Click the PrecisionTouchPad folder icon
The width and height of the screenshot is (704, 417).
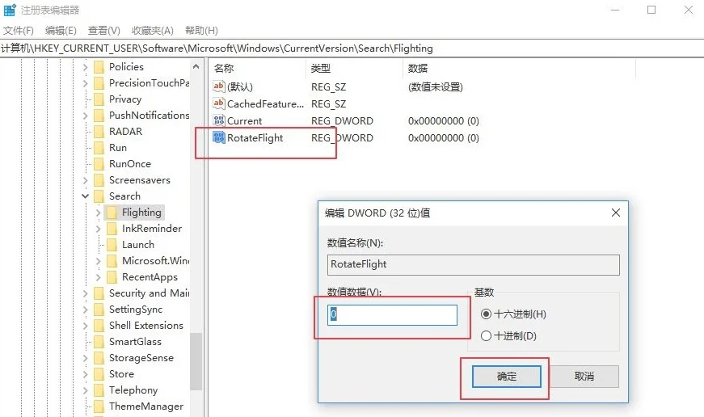99,83
